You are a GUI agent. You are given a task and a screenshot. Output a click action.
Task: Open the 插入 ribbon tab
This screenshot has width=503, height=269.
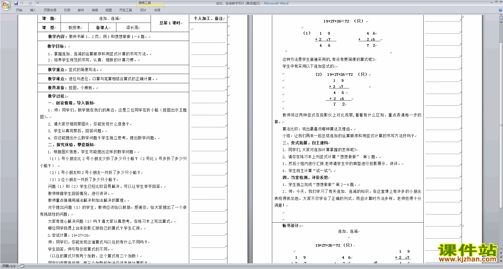coord(33,10)
